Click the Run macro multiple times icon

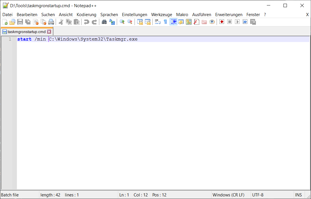point(245,22)
